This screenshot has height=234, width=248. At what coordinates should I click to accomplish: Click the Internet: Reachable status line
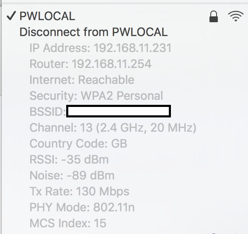coord(82,80)
